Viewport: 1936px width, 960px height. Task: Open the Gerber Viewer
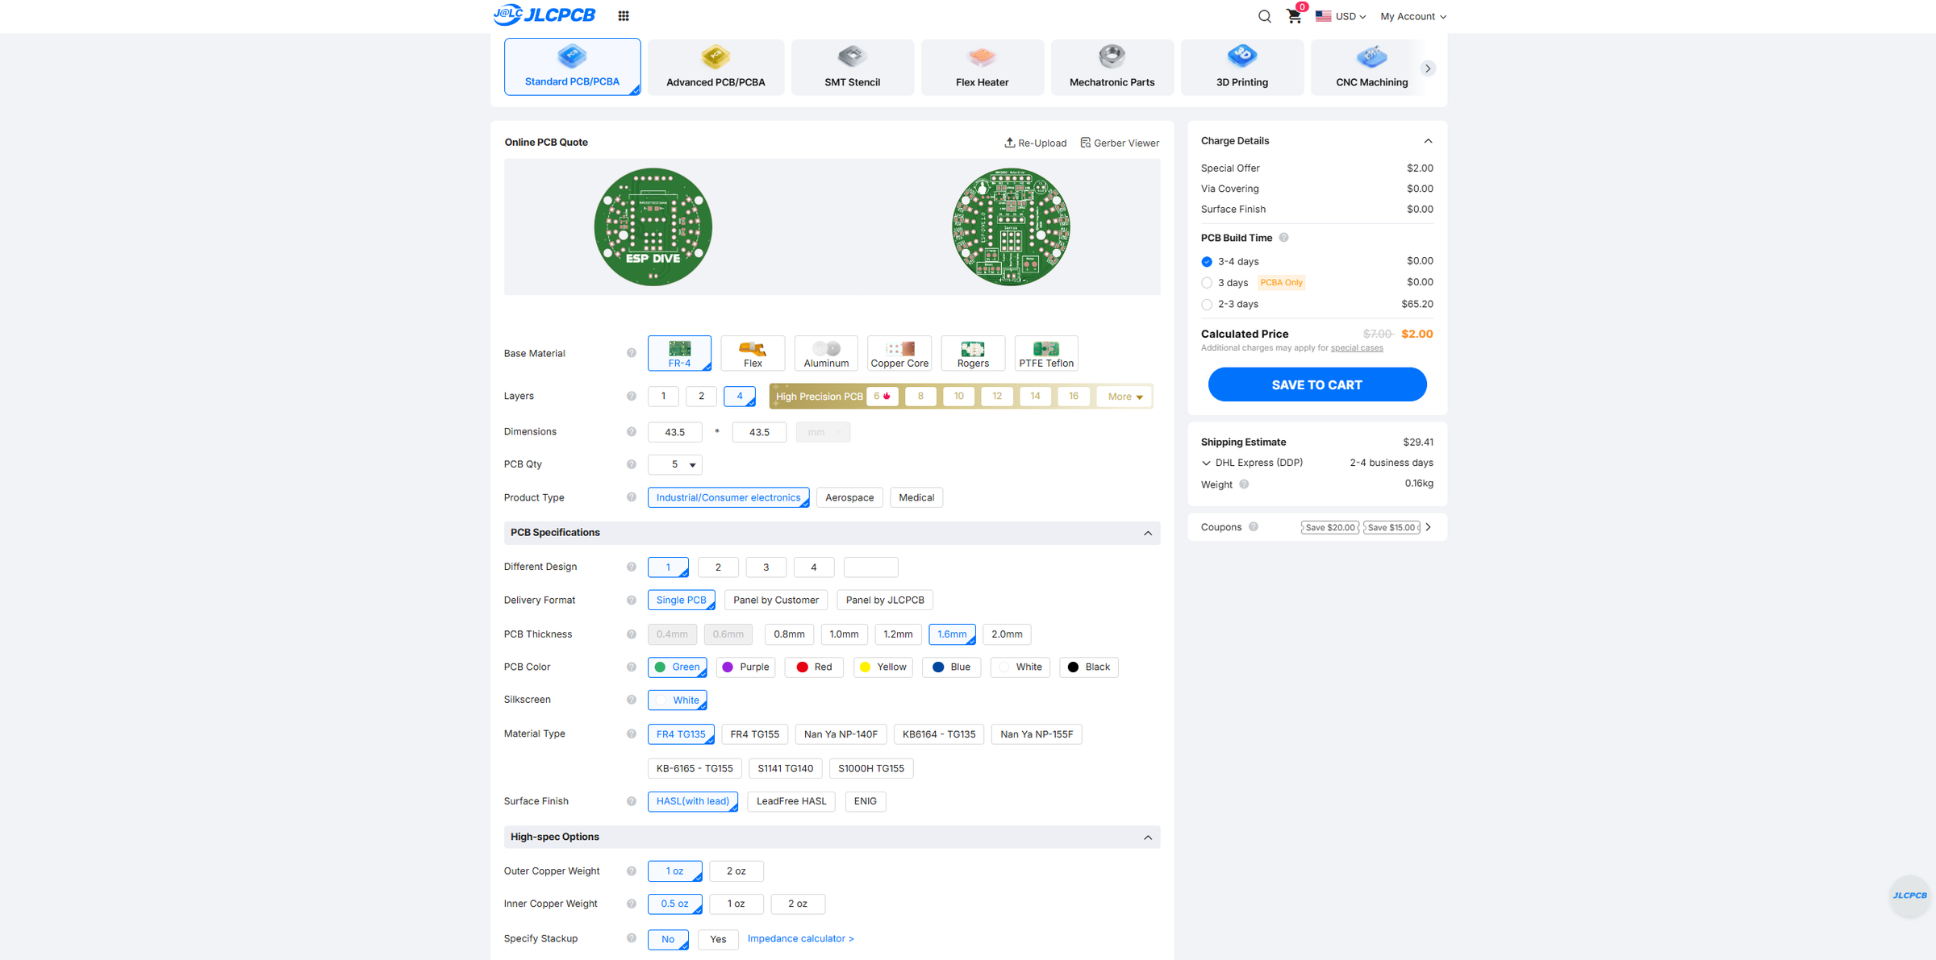coord(1120,143)
